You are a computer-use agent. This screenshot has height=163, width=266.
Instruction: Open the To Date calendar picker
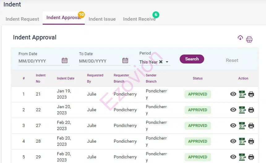click(x=125, y=60)
